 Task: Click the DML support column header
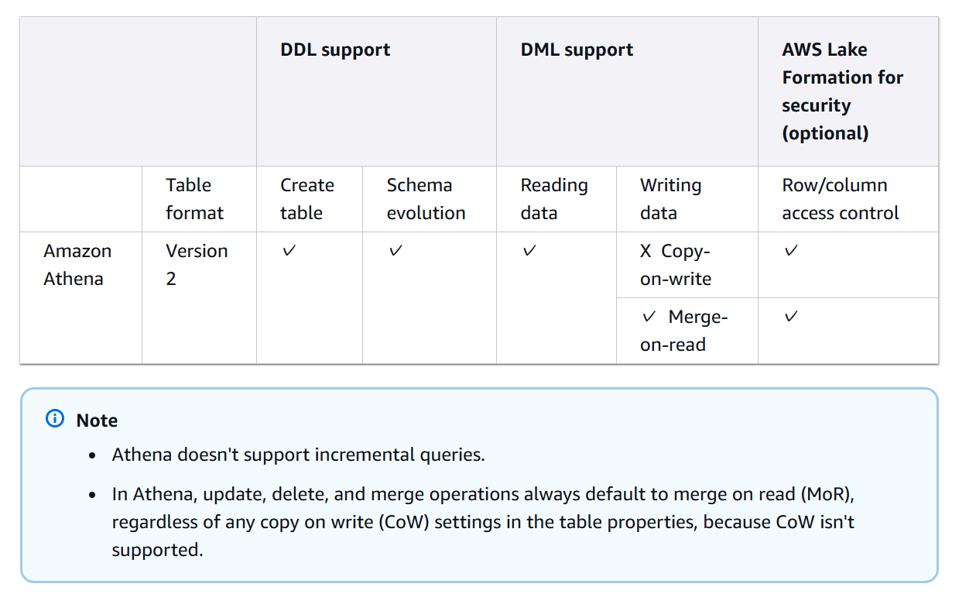coord(577,50)
